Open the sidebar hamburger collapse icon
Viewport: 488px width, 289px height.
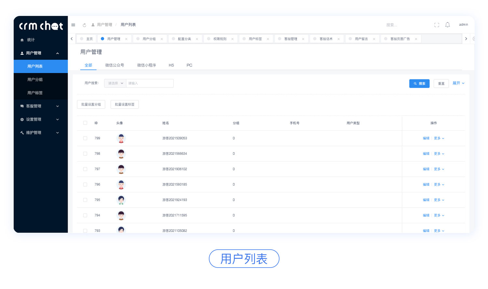click(73, 25)
